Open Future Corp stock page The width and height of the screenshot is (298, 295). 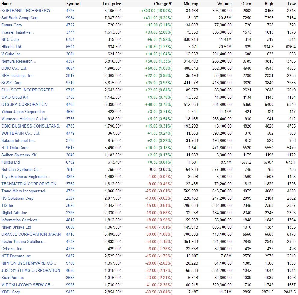11,25
